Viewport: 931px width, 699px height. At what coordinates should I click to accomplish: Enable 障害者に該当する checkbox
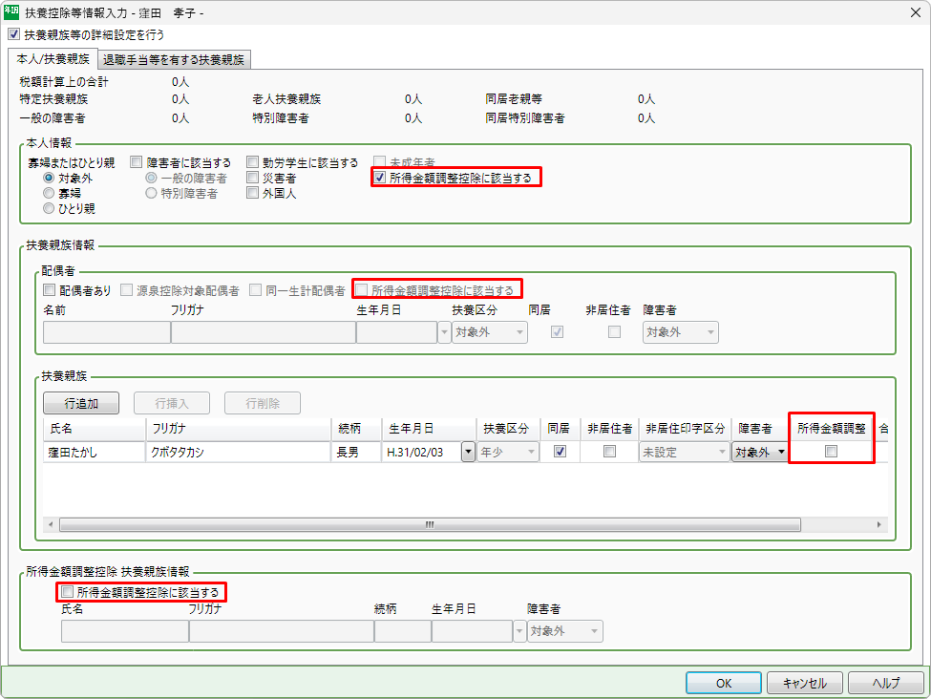click(x=137, y=162)
